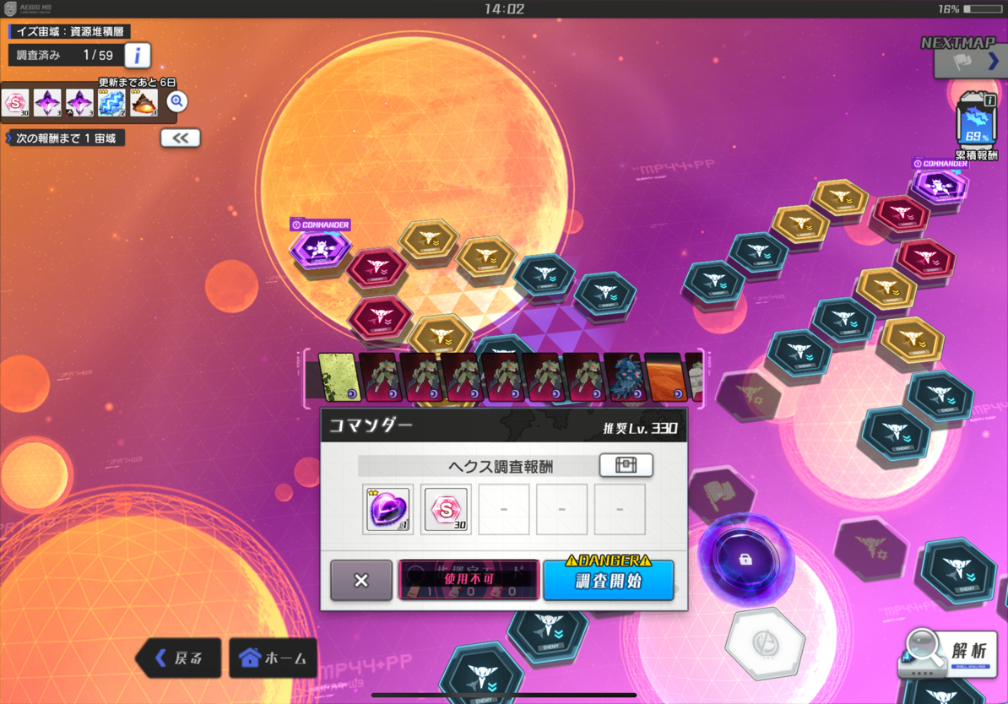
Task: Close the コマンダー dialog with the X button
Action: click(x=361, y=580)
